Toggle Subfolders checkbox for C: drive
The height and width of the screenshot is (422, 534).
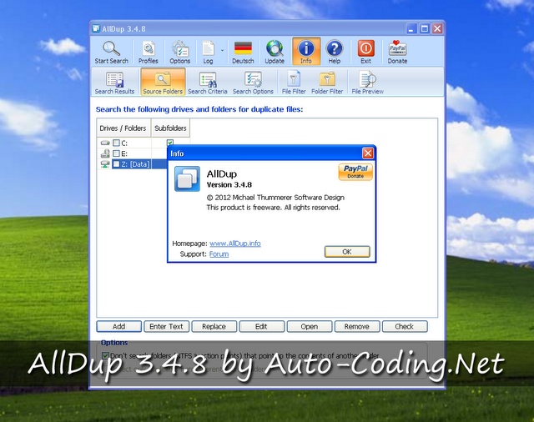pyautogui.click(x=170, y=143)
